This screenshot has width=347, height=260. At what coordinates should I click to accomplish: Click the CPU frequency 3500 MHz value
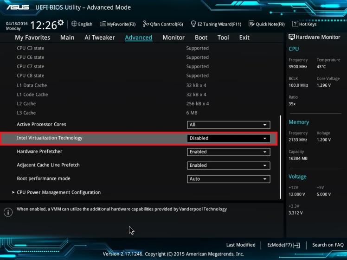point(298,67)
